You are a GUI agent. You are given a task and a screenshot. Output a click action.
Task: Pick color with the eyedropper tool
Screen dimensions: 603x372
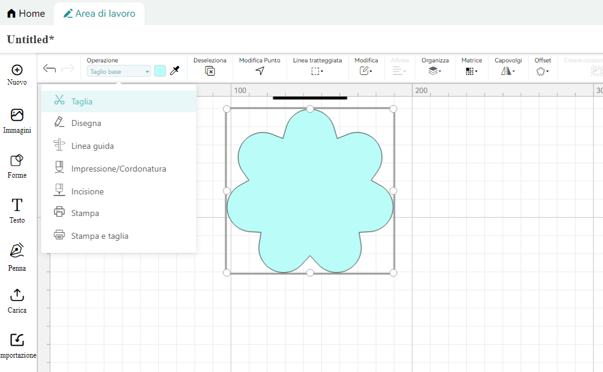tap(174, 71)
